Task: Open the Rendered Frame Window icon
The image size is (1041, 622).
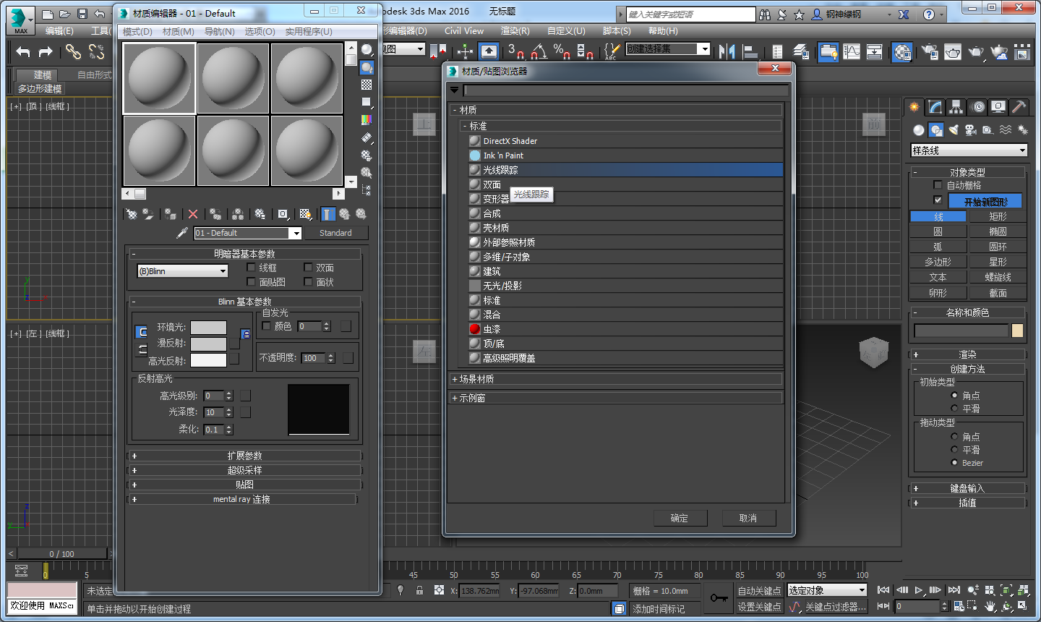Action: point(953,51)
